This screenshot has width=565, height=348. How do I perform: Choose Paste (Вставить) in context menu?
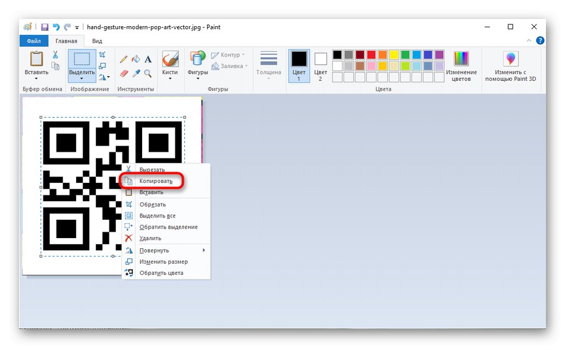point(166,192)
